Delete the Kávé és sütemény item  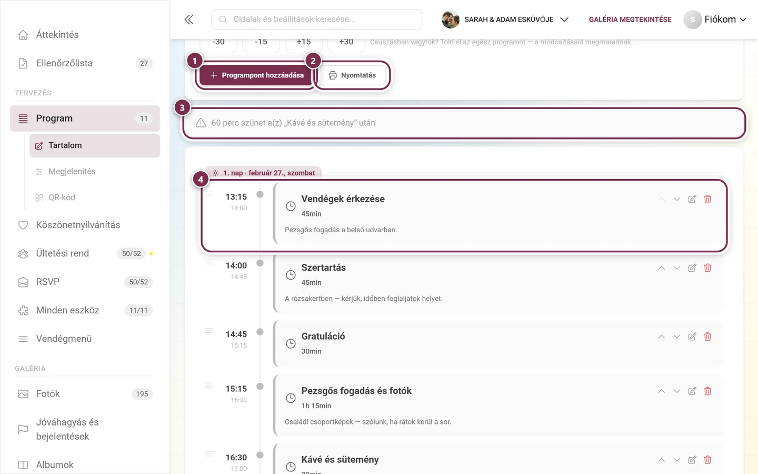click(x=707, y=460)
